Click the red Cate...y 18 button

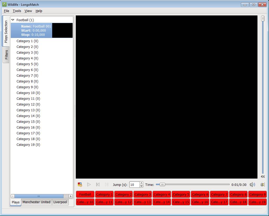pyautogui.click(x=238, y=202)
